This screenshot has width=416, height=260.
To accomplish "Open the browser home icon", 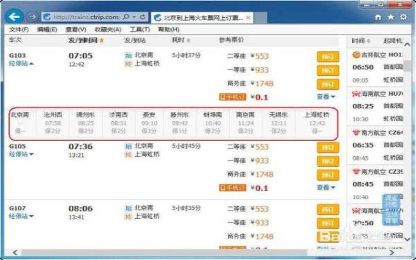I will [x=378, y=17].
